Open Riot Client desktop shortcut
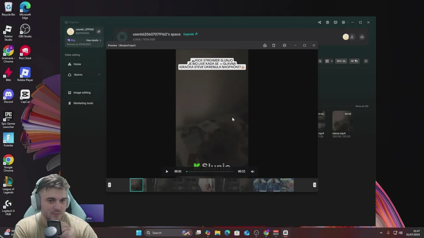The height and width of the screenshot is (238, 424). [25, 53]
